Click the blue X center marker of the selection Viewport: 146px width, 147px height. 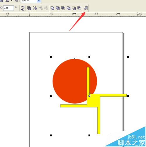pyautogui.click(x=89, y=96)
